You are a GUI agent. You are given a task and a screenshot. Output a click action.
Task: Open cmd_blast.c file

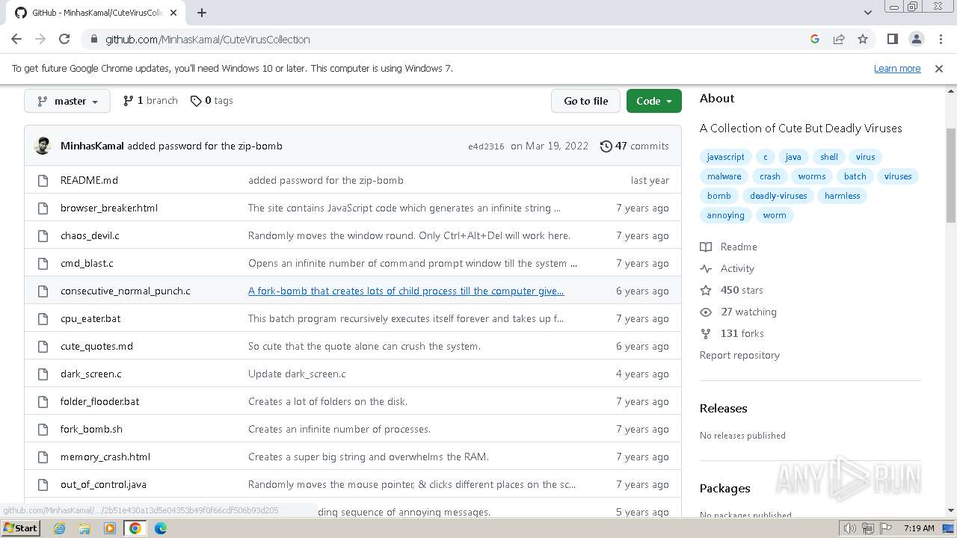[87, 263]
